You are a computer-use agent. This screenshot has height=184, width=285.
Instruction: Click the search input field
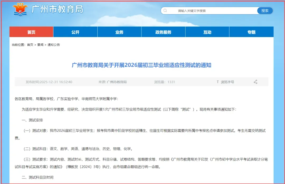(208, 11)
